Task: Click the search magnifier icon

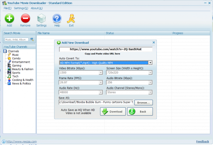Action: click(32, 39)
